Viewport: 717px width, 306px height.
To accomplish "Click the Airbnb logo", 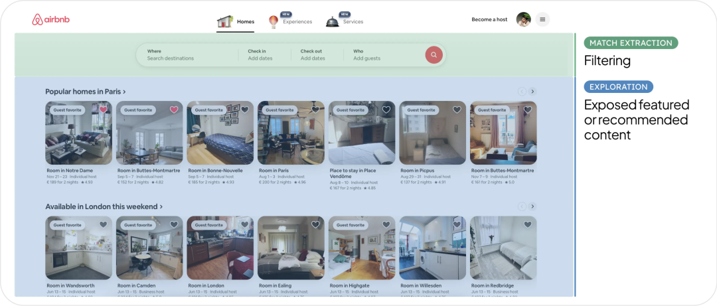I will (x=50, y=20).
